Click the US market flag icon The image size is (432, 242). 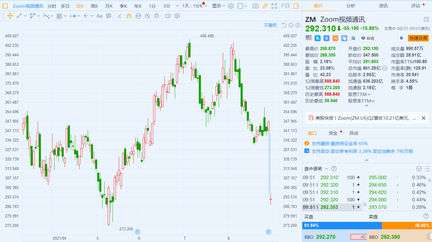click(309, 38)
